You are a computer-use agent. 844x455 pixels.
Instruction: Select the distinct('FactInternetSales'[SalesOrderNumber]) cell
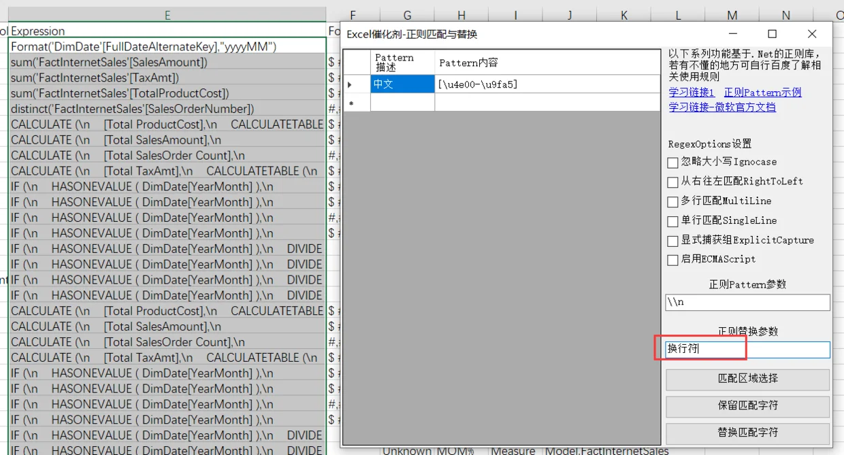(167, 109)
